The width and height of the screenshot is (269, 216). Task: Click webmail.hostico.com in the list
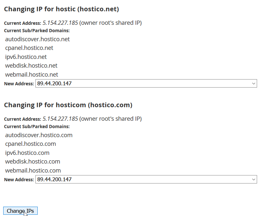(x=33, y=171)
